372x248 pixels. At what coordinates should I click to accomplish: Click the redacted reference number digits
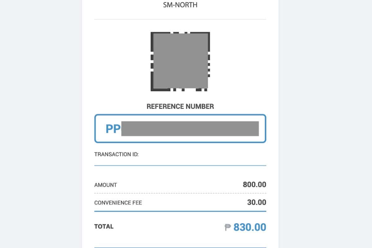tap(190, 129)
